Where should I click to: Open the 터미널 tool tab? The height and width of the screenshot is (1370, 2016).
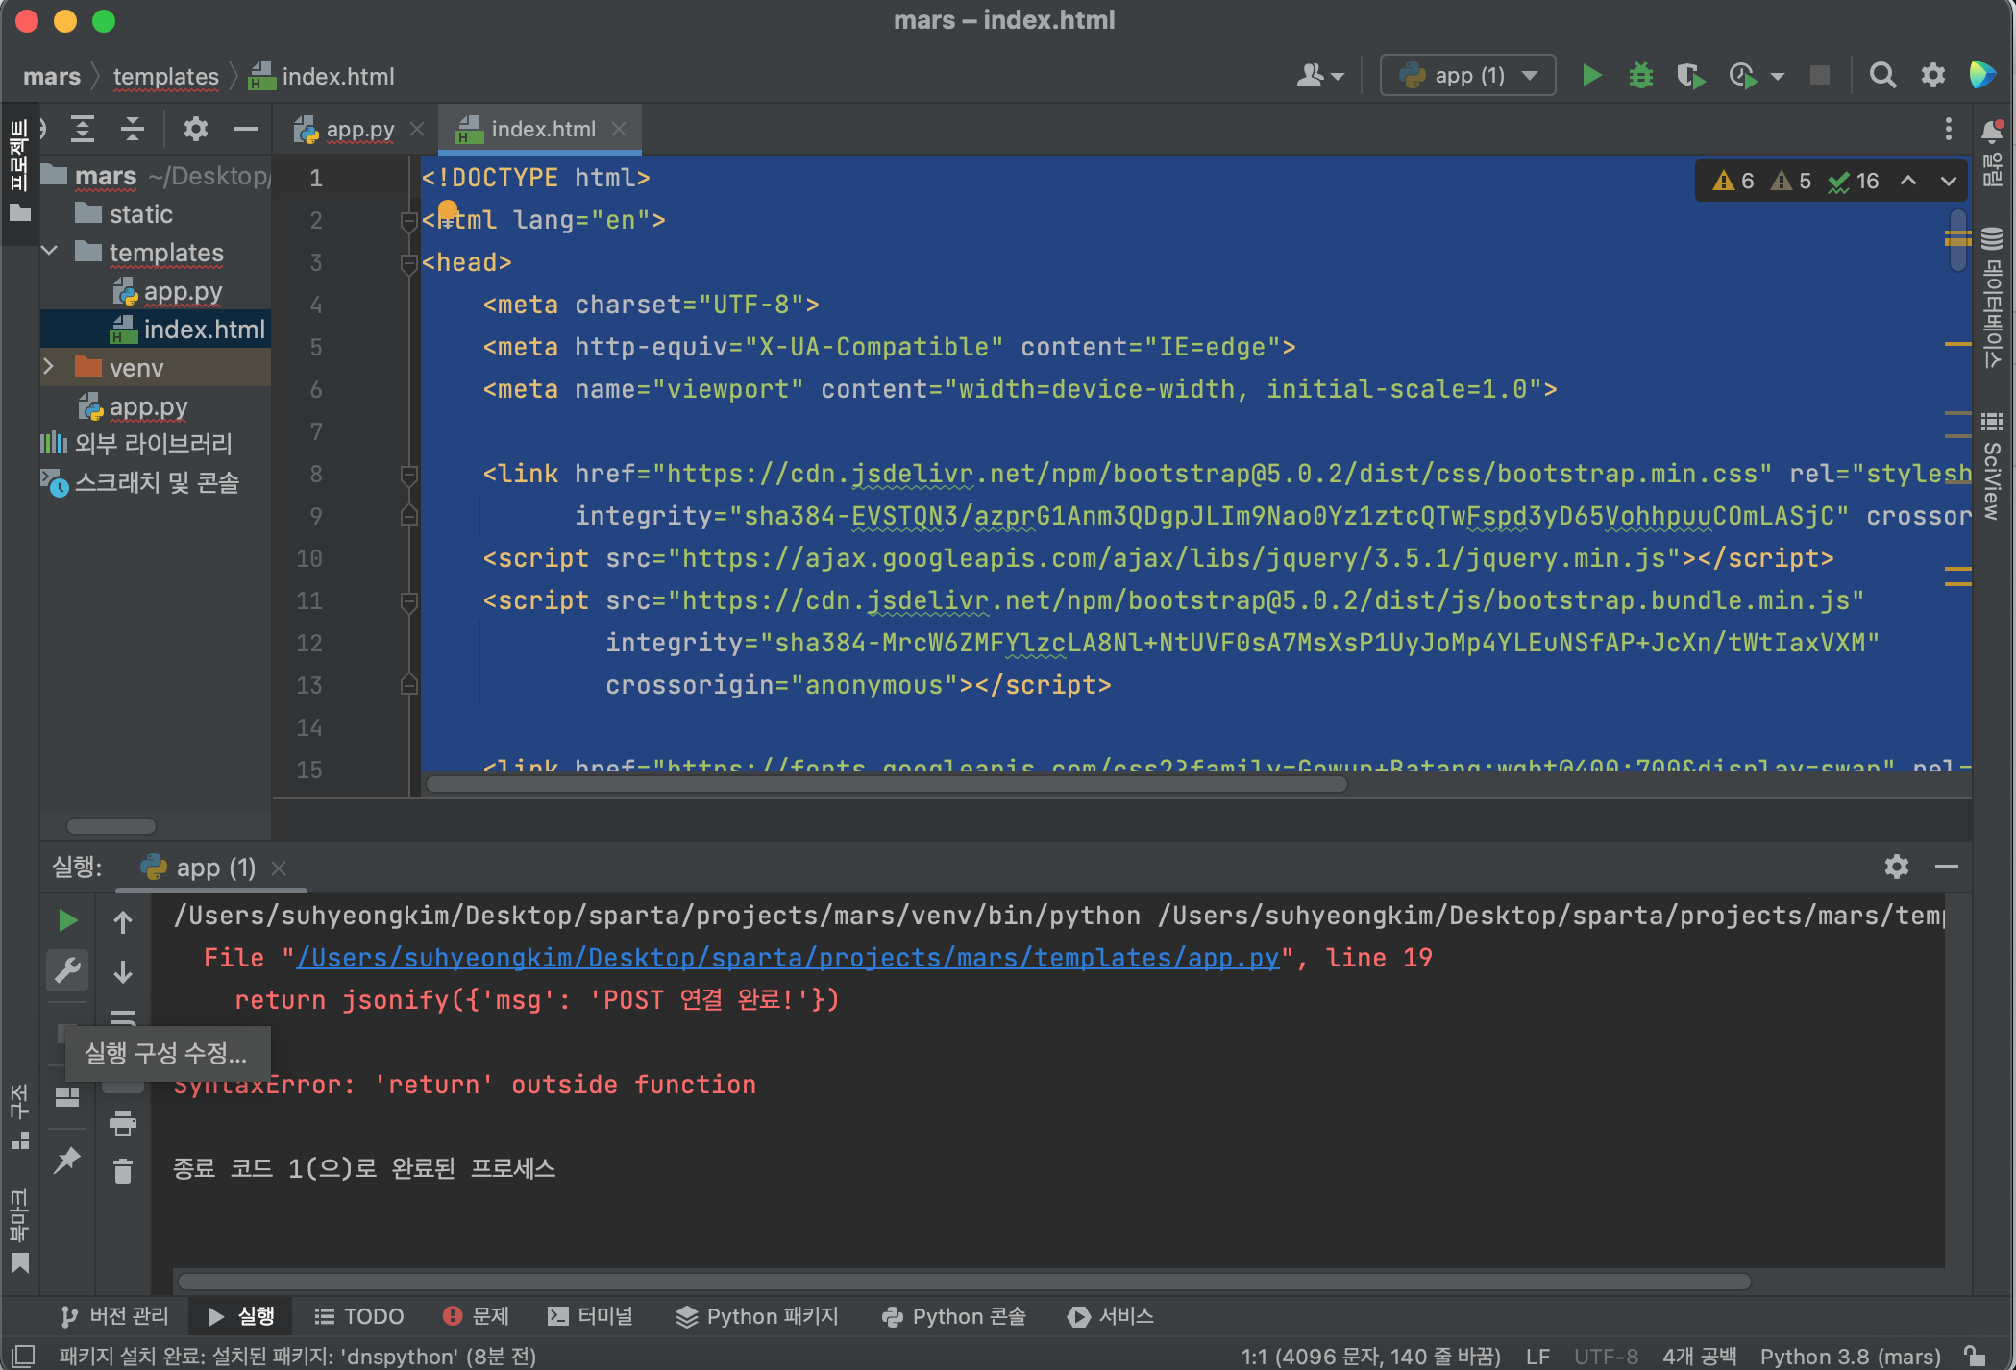(589, 1315)
